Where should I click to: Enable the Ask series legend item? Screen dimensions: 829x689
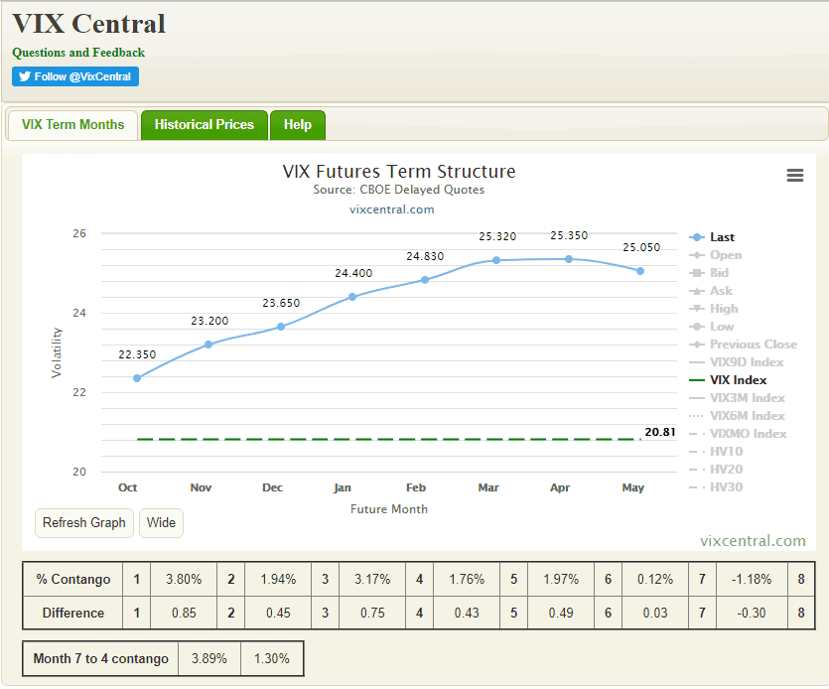(721, 291)
